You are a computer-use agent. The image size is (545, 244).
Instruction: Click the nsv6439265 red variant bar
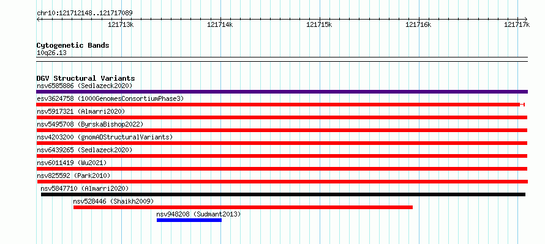click(x=282, y=156)
